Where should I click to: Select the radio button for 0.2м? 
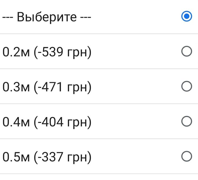point(186,52)
